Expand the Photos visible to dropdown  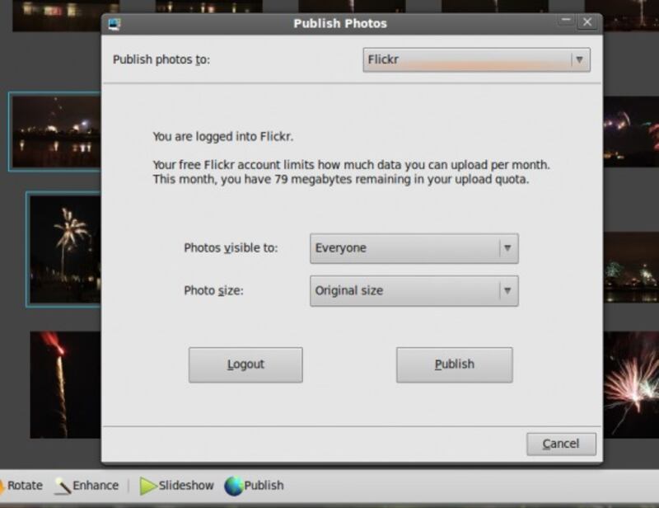click(x=414, y=248)
